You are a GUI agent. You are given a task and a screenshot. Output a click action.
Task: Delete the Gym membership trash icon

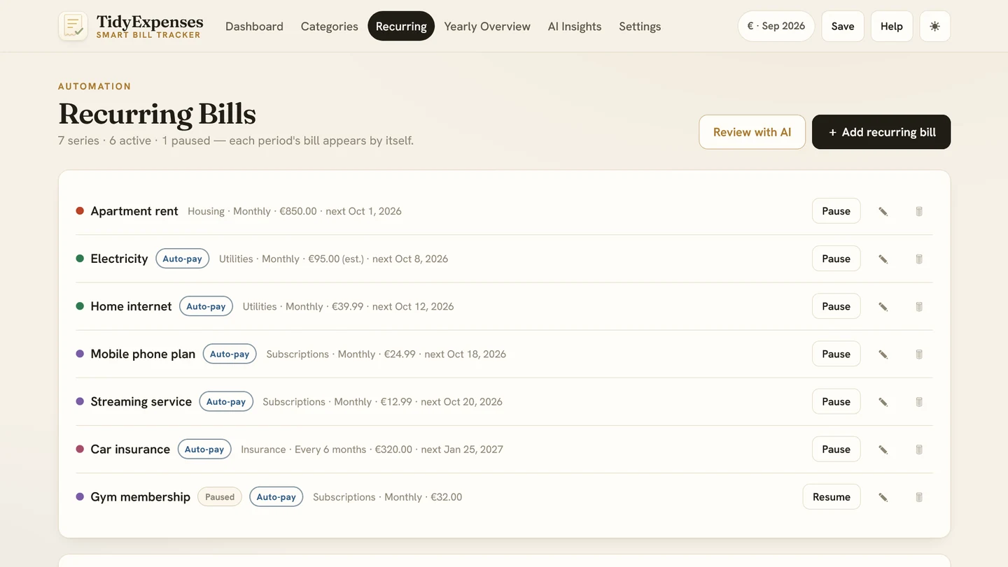point(919,497)
